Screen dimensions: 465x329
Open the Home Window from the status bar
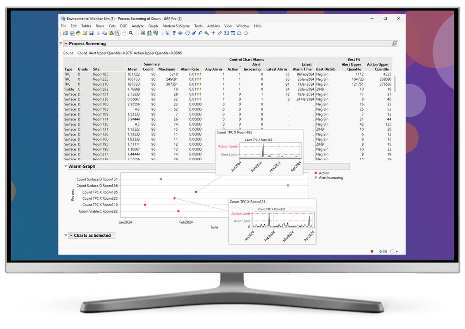click(x=381, y=251)
